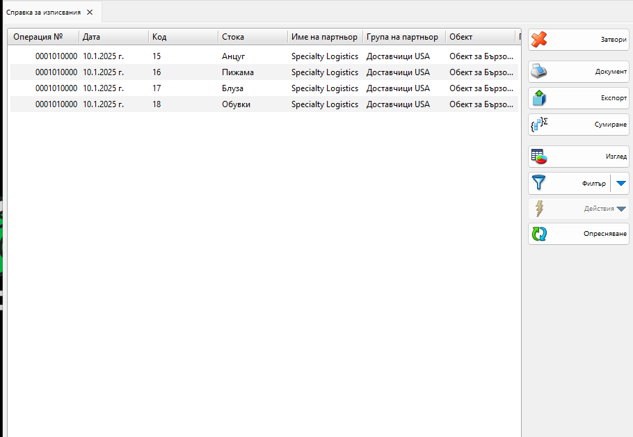The height and width of the screenshot is (437, 633).
Task: Open the Действия dropdown arrow
Action: [621, 209]
